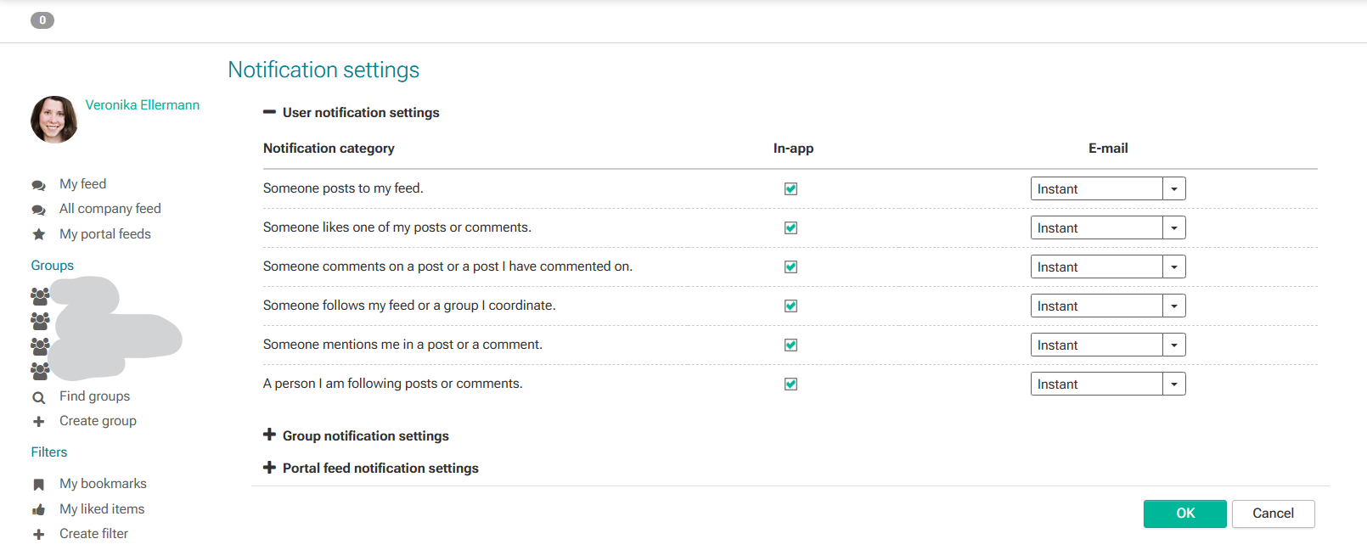Click Veronika Ellermann's profile photo
Image resolution: width=1367 pixels, height=550 pixels.
point(54,120)
